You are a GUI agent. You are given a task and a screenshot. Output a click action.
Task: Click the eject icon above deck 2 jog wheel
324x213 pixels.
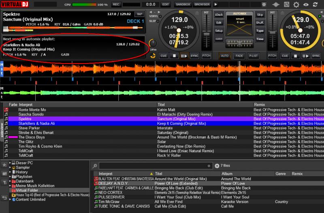point(282,13)
